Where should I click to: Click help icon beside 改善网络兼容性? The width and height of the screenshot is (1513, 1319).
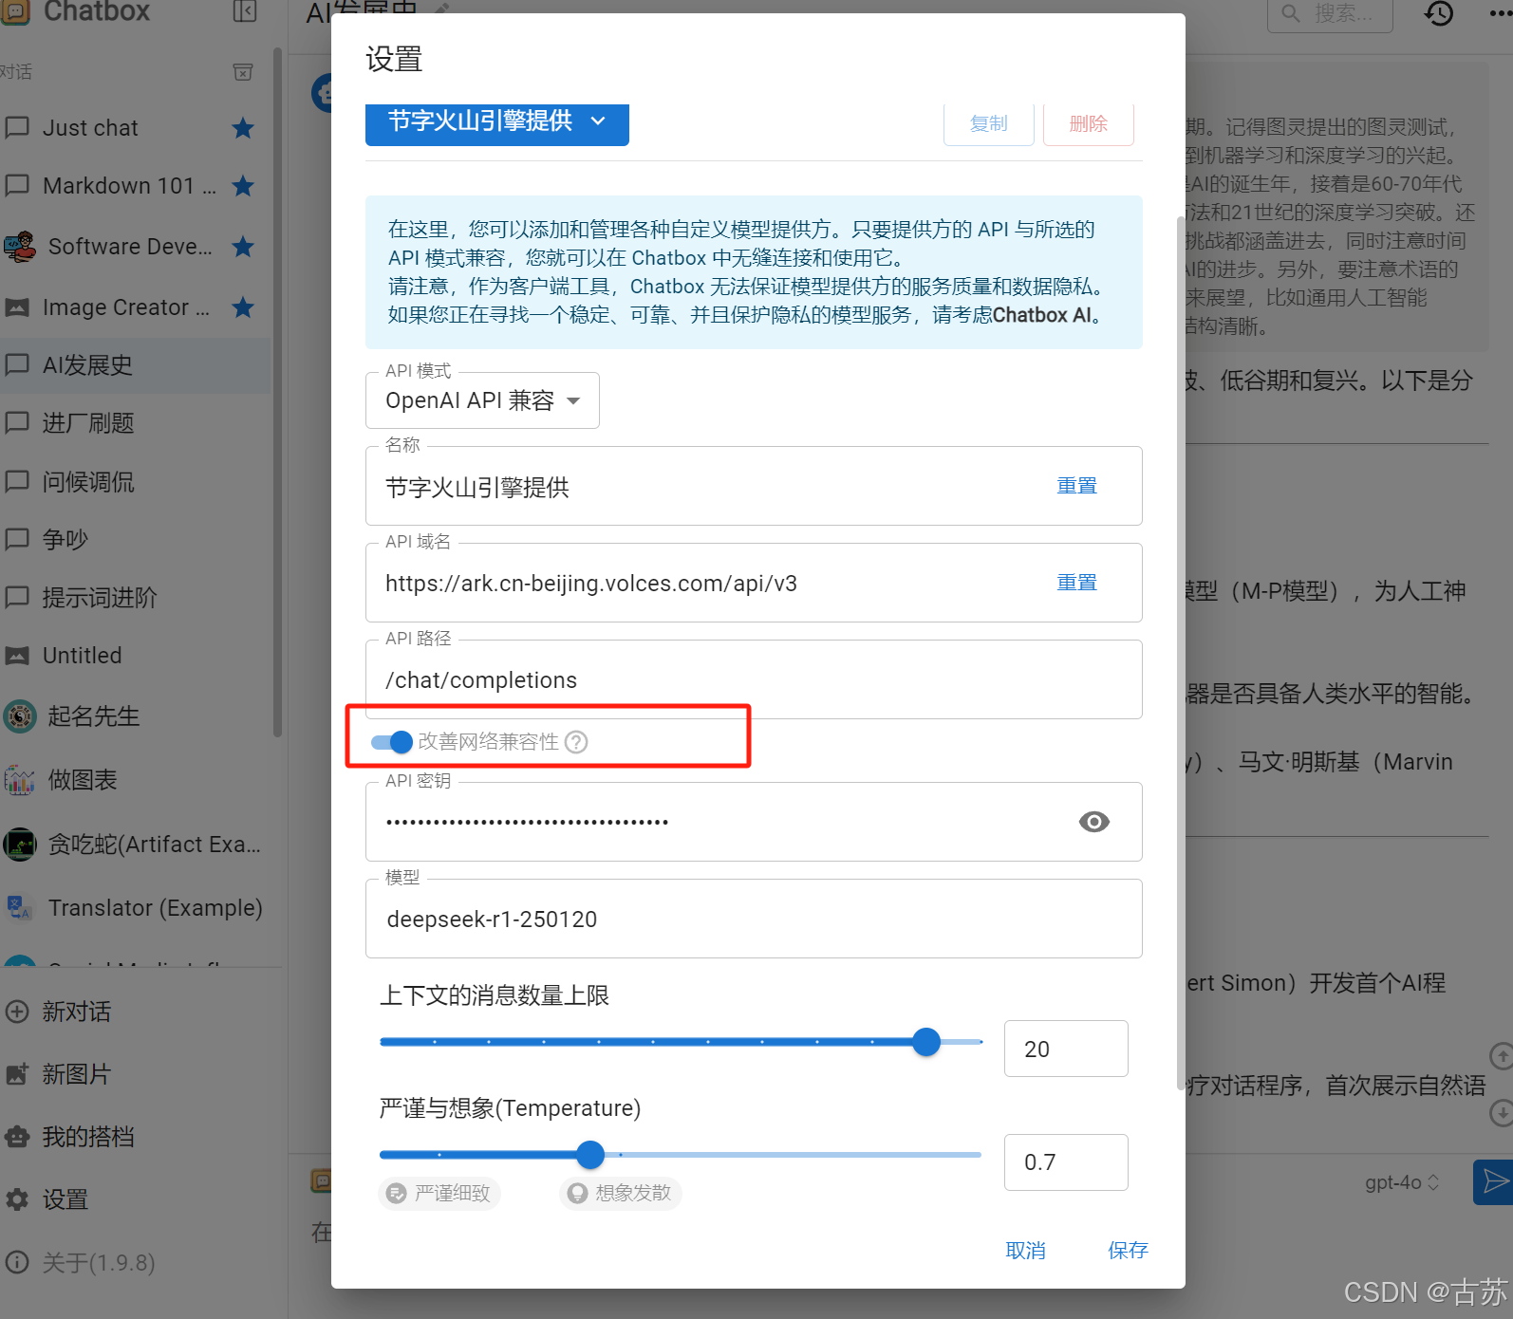pyautogui.click(x=576, y=742)
